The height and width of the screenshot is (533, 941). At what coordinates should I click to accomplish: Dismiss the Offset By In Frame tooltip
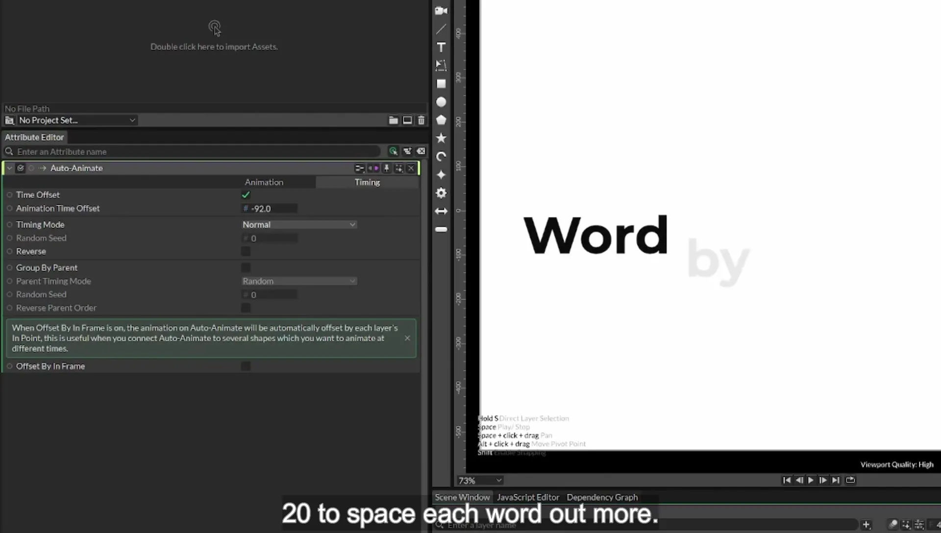[x=407, y=338]
